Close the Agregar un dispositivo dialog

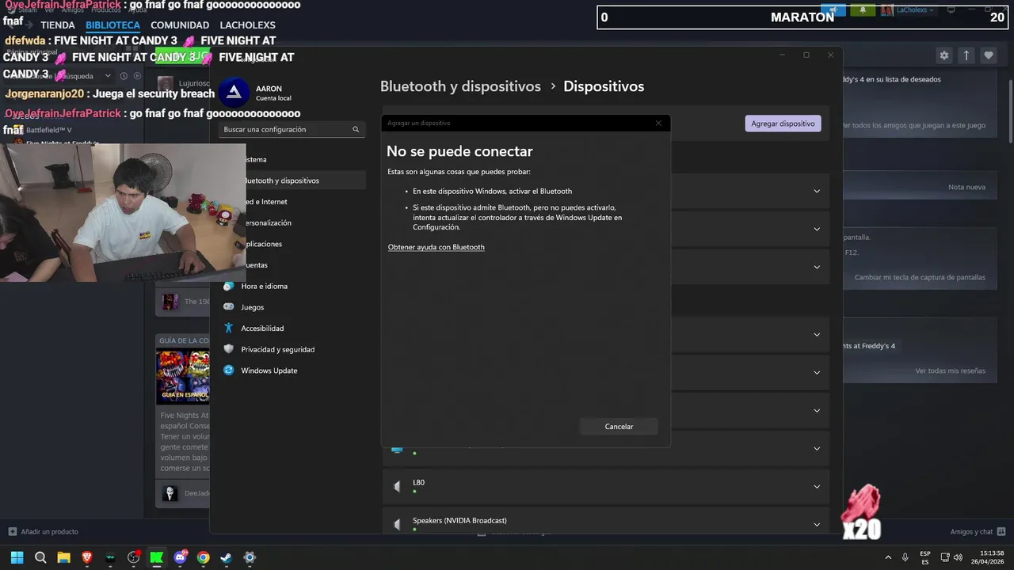pyautogui.click(x=658, y=123)
